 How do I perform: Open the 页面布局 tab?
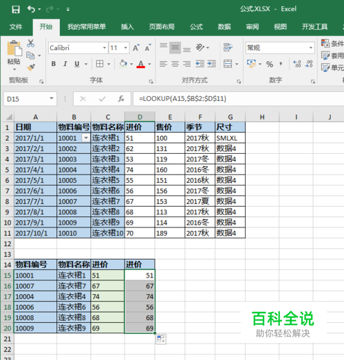(x=162, y=27)
